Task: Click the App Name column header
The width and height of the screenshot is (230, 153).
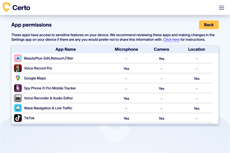Action: (x=66, y=49)
